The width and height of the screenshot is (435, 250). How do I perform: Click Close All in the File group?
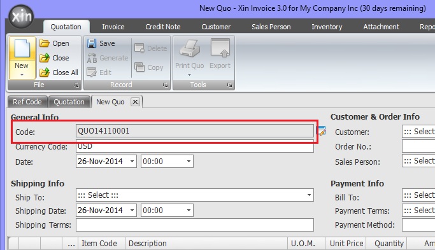(59, 73)
